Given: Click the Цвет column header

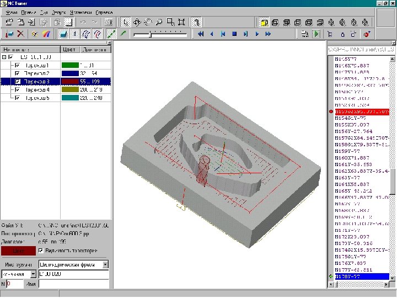Looking at the screenshot, I should pos(70,50).
